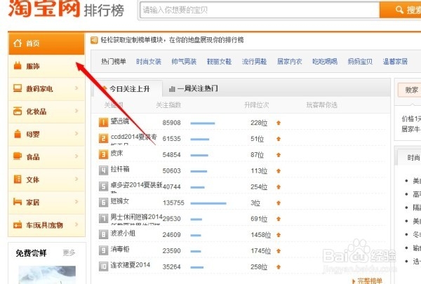Click the rank 8 badge beside 波波小姐
Image resolution: width=421 pixels, height=284 pixels.
pos(103,235)
